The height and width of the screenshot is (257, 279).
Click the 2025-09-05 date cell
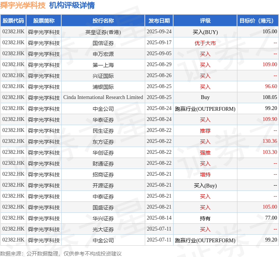coord(159,54)
